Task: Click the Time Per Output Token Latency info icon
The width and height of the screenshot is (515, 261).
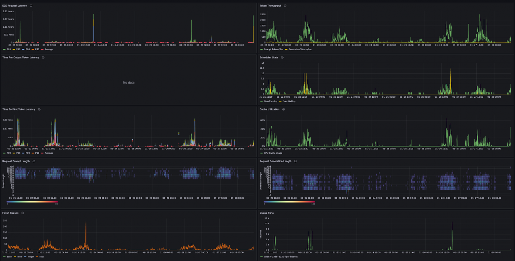Action: [x=43, y=57]
